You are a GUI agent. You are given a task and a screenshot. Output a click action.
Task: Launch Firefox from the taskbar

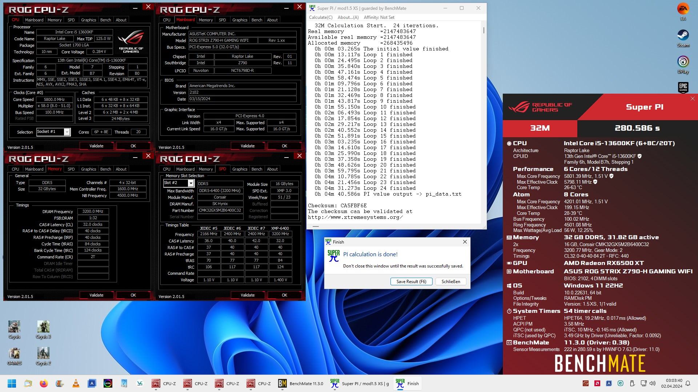pos(44,383)
